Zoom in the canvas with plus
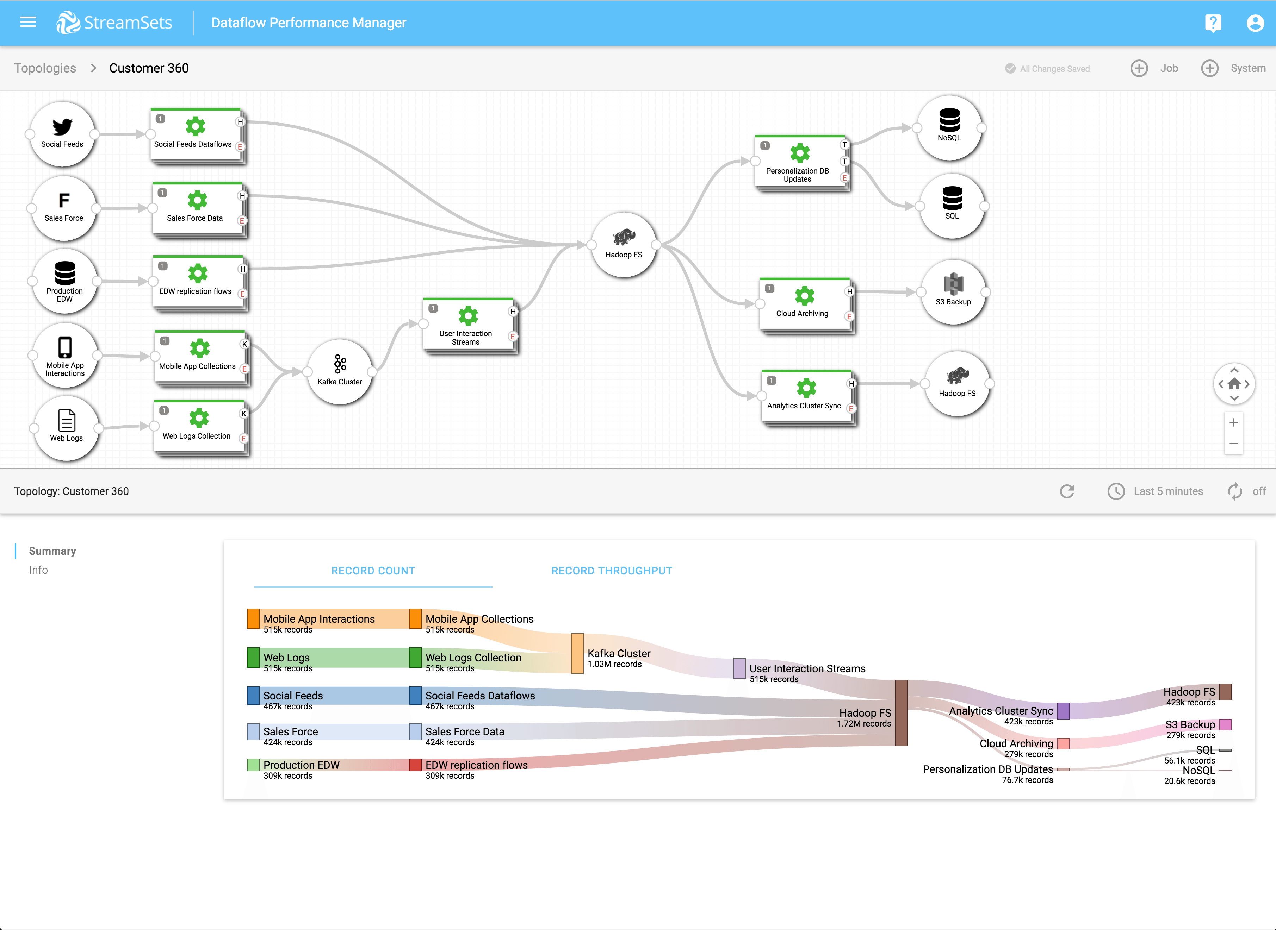Screen dimensions: 1276x930 pos(1233,422)
